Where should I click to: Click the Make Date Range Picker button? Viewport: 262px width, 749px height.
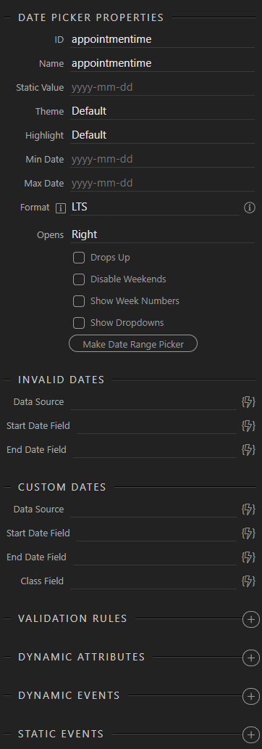[x=133, y=344]
